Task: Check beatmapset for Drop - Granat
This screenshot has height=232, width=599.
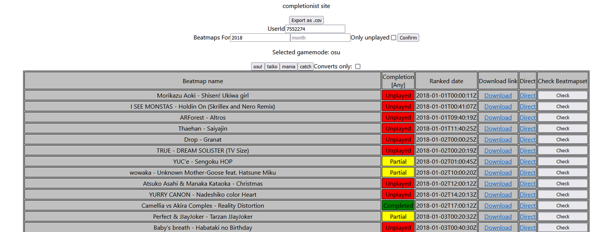Action: point(563,139)
